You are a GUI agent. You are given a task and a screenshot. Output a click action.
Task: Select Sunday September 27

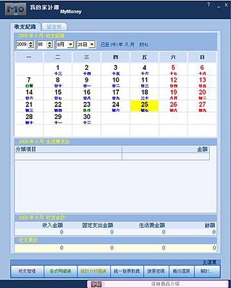202,106
